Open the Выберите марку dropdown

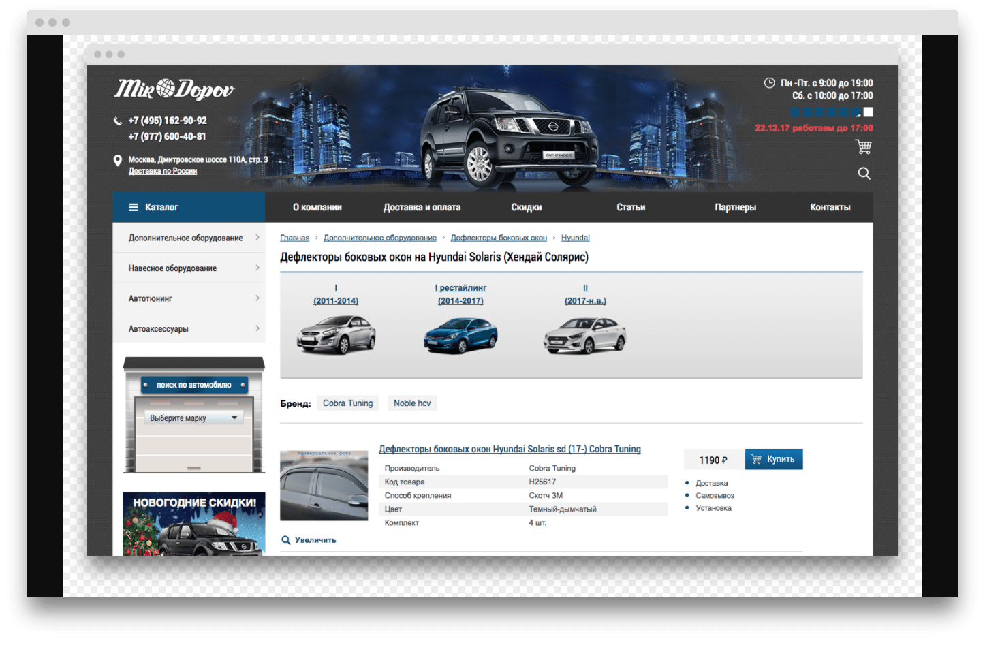click(194, 418)
